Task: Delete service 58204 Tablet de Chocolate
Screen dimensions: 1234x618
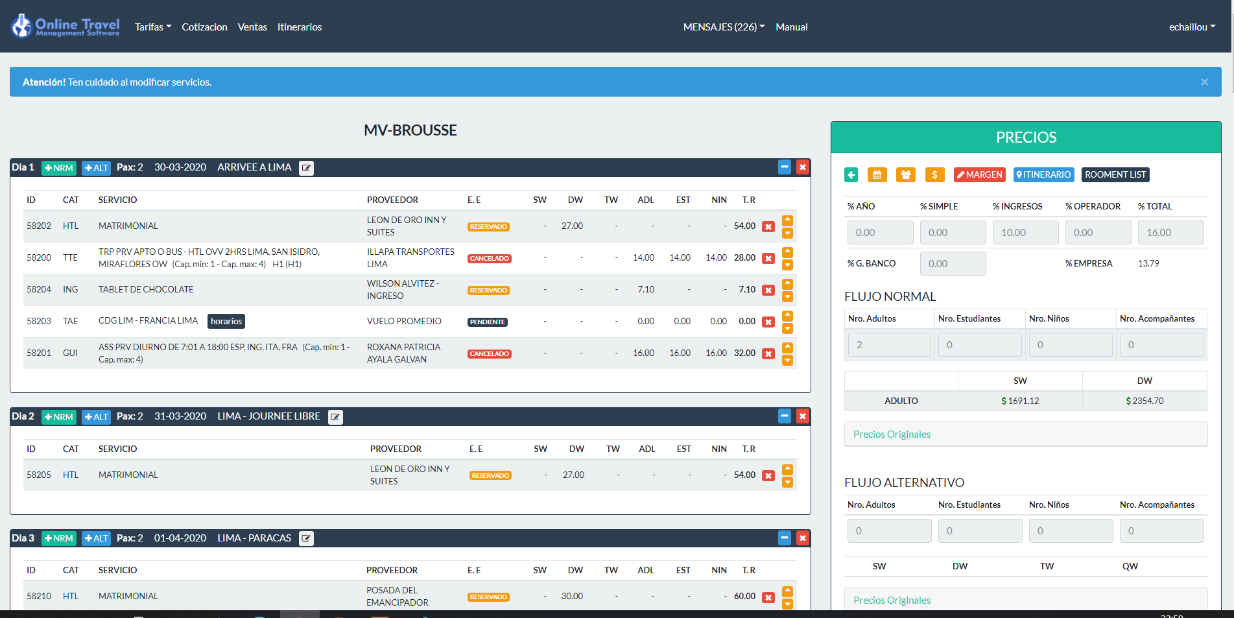Action: click(x=768, y=290)
